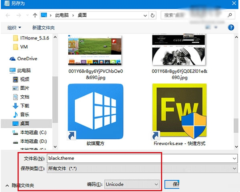The image size is (240, 192).
Task: Click the back navigation arrow
Action: pos(8,15)
